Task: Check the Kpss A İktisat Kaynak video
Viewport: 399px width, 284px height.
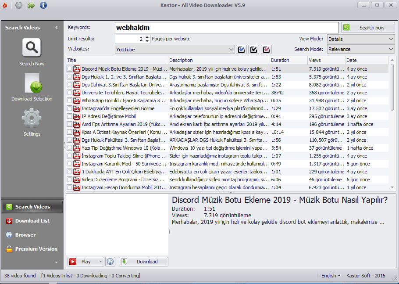Action: tap(69, 132)
